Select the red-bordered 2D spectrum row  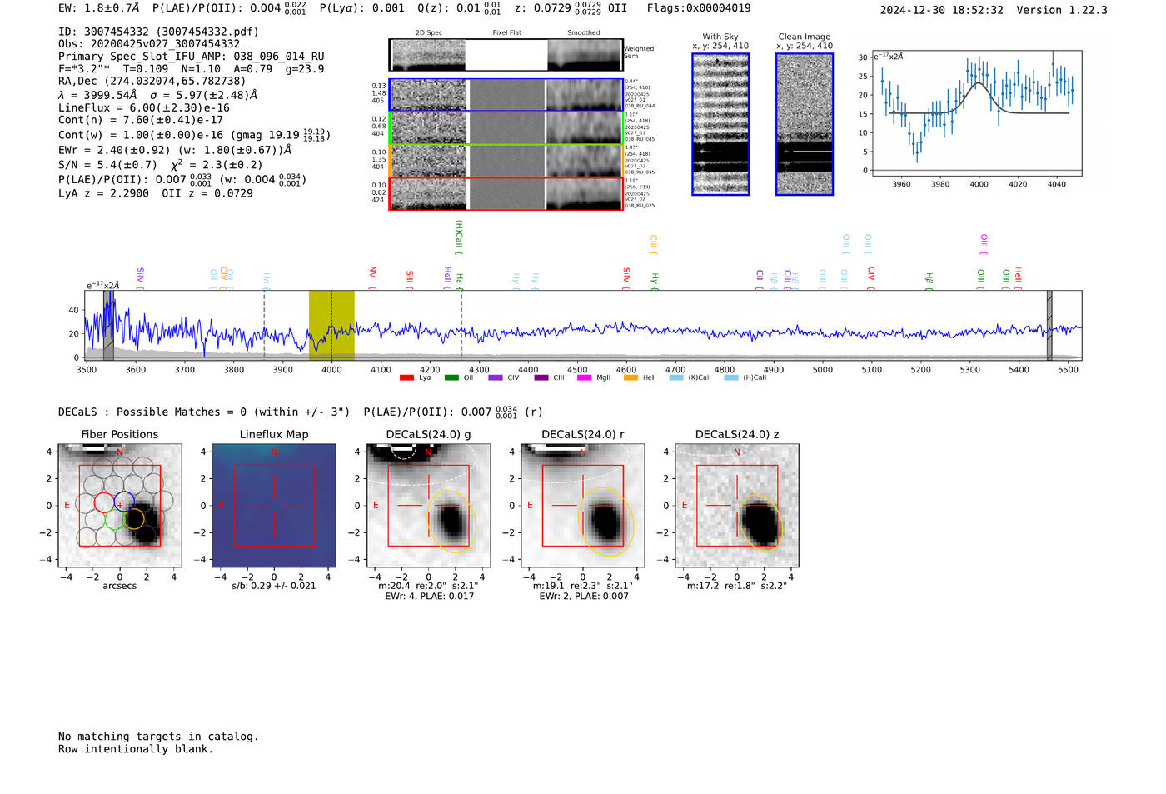[507, 194]
